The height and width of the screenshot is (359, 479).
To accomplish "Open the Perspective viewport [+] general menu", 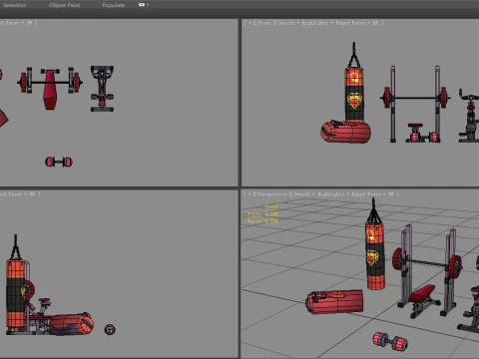I will 249,193.
